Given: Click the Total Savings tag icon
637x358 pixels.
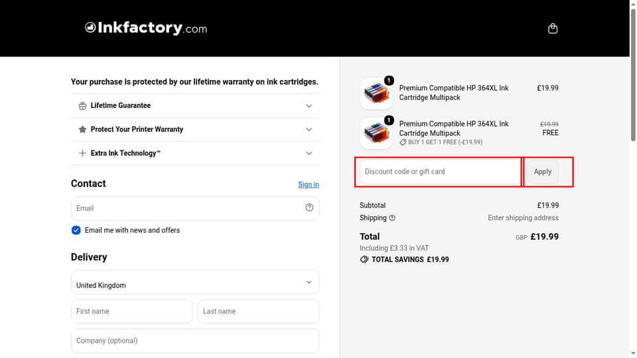Looking at the screenshot, I should (364, 259).
